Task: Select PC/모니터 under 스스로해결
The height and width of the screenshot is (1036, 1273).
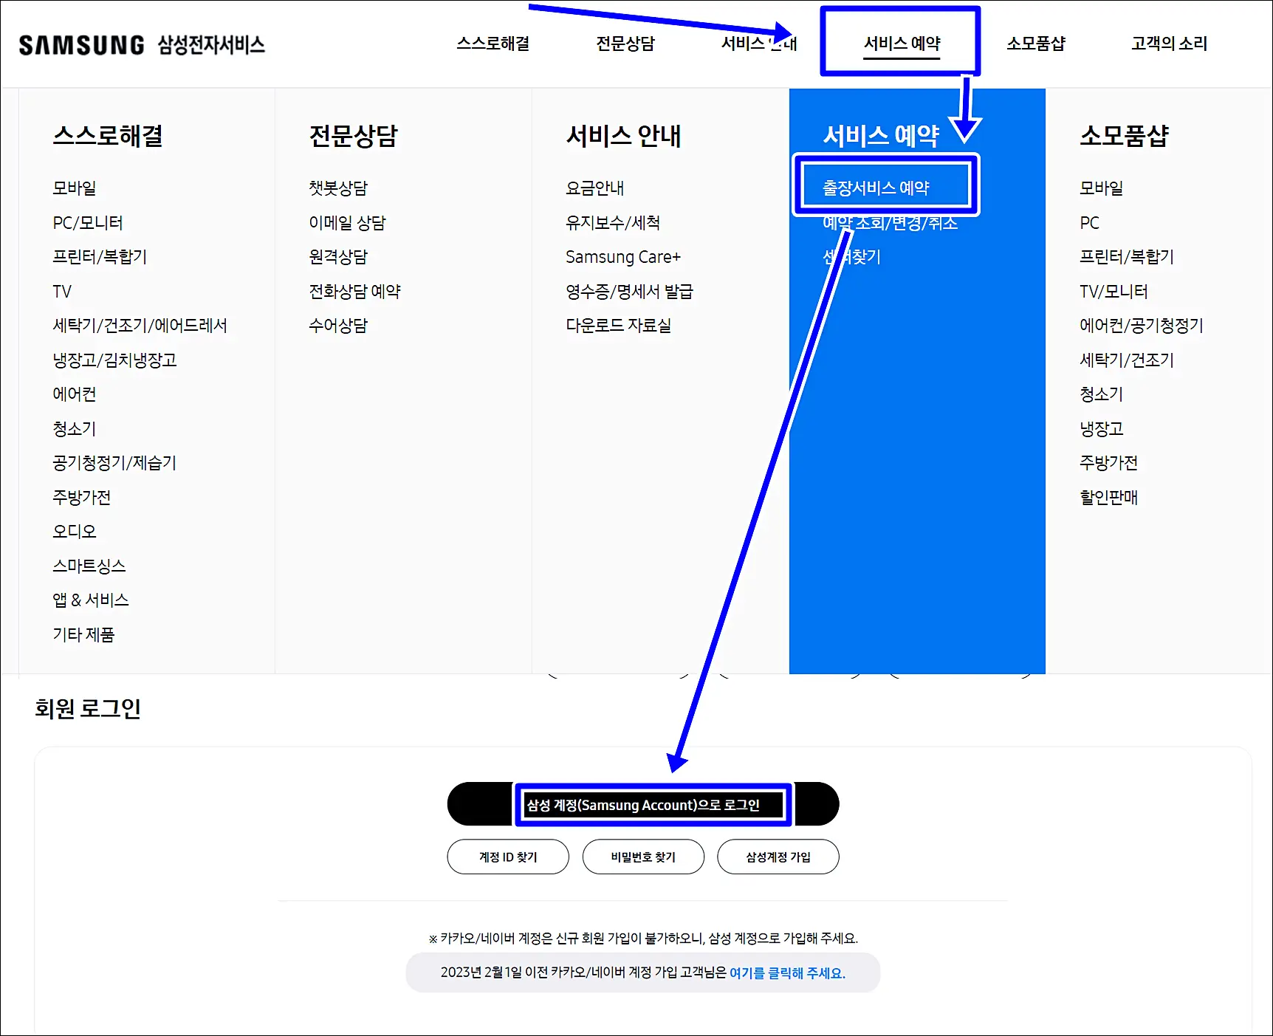Action: (x=88, y=223)
